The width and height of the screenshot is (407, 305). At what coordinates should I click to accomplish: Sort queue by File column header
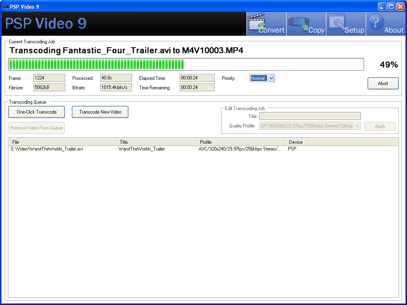pyautogui.click(x=62, y=142)
